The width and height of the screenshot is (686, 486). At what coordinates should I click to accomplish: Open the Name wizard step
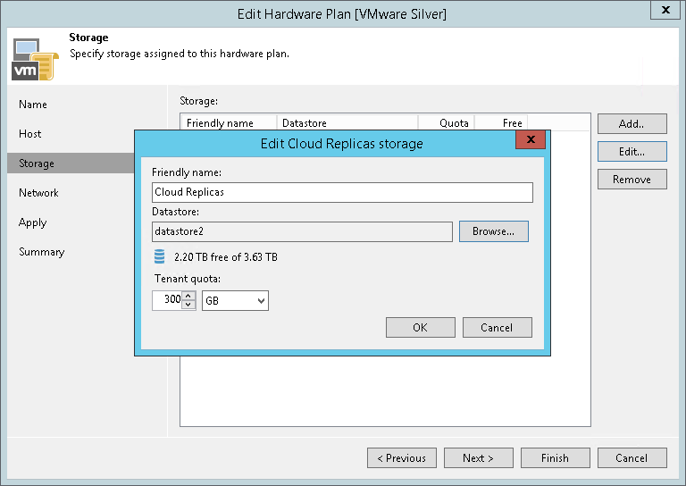tap(33, 105)
